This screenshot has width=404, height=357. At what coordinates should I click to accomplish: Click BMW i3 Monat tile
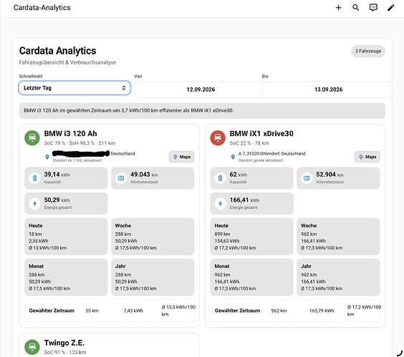click(x=66, y=277)
